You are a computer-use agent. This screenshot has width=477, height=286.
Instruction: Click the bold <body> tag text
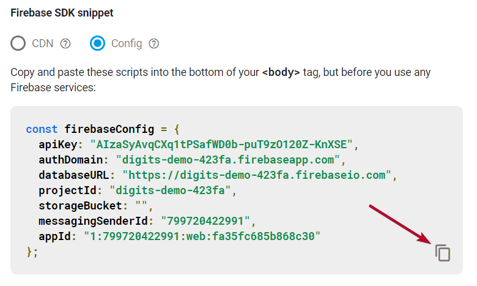[281, 72]
